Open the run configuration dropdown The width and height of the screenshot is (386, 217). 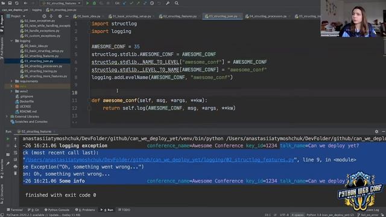click(61, 3)
